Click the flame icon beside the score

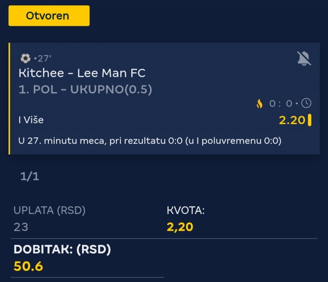tap(260, 103)
